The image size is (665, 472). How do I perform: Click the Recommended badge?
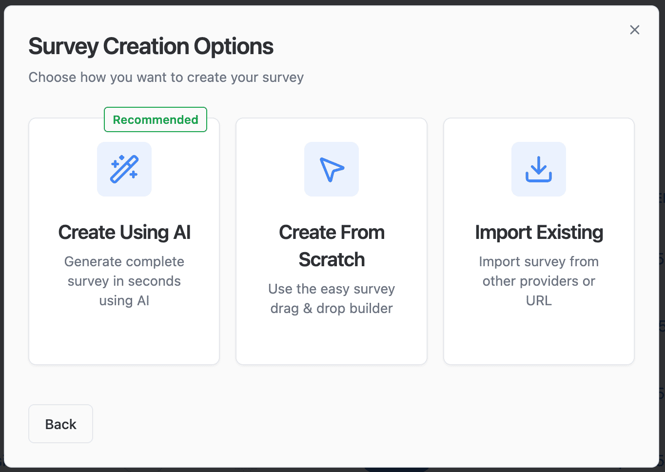tap(156, 119)
